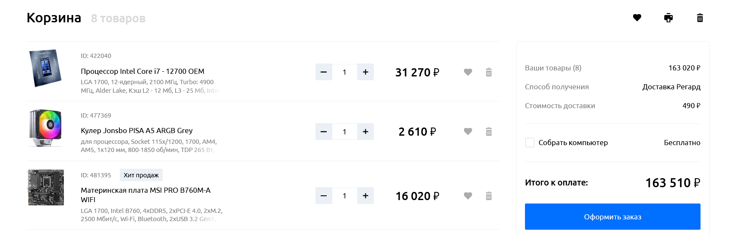Screen dimensions: 734x237
Task: Print the cart contents
Action: point(668,18)
